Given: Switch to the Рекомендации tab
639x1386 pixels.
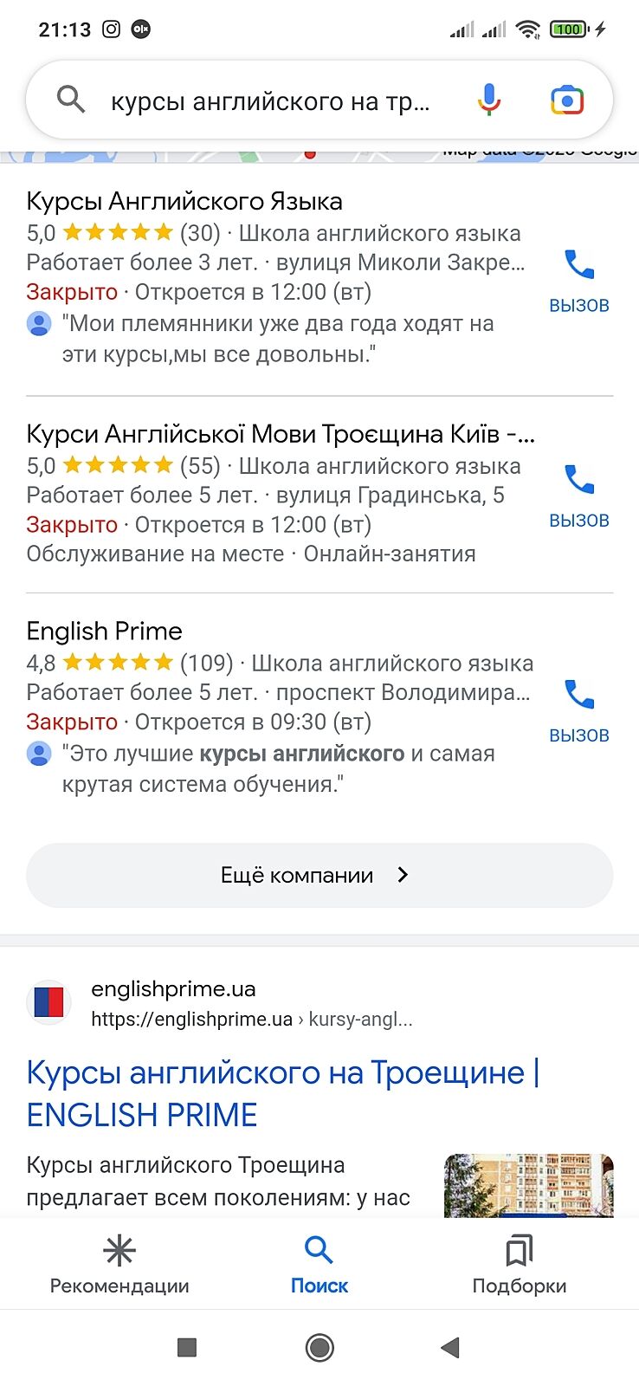Looking at the screenshot, I should (119, 1265).
